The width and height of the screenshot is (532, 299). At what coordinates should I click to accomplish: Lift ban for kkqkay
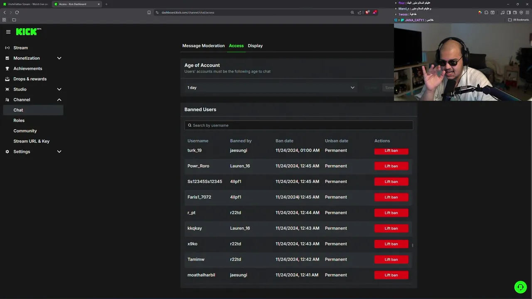coord(391,228)
